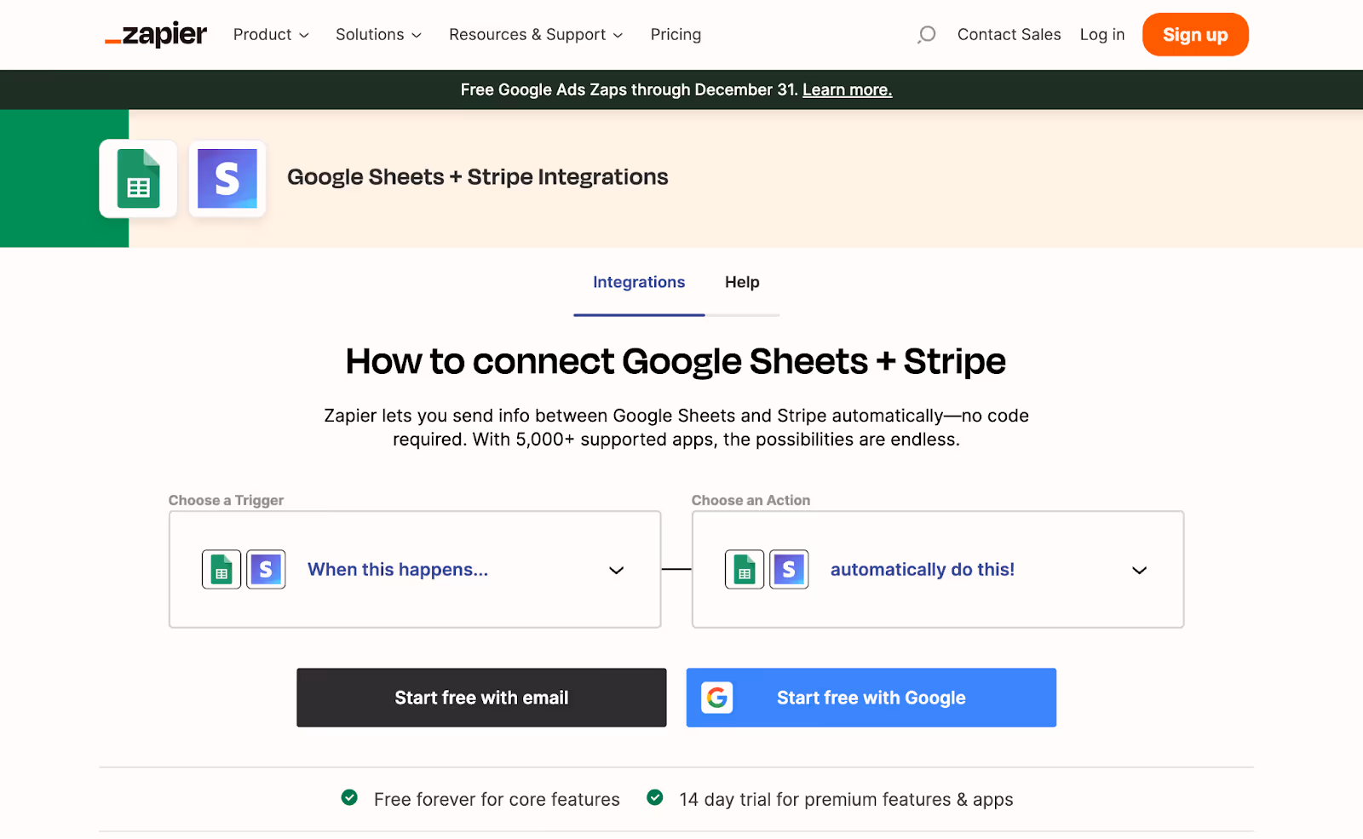Expand the automatically do this action dropdown
This screenshot has height=839, width=1363.
(938, 570)
